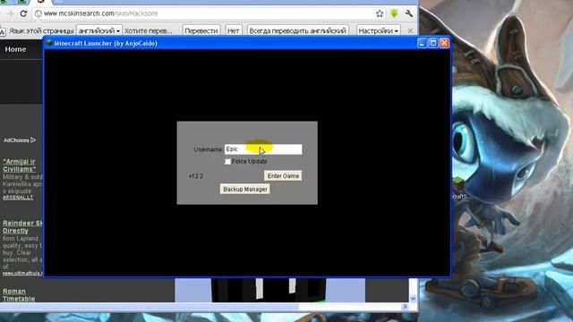Image resolution: width=573 pixels, height=322 pixels.
Task: Click the Перевести button
Action: [201, 30]
